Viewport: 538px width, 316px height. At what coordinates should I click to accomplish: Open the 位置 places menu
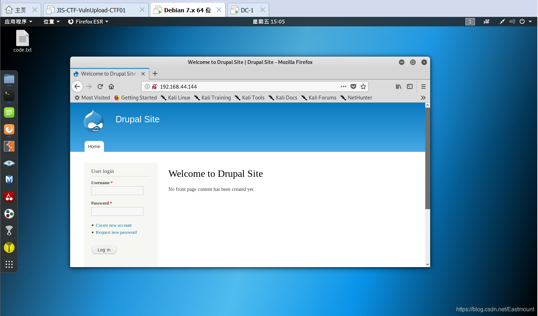[x=51, y=21]
